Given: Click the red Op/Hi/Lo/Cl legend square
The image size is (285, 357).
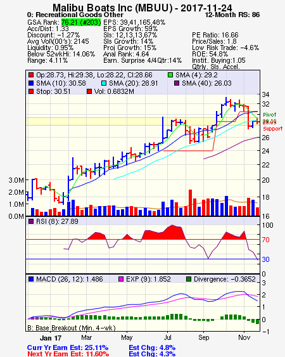Looking at the screenshot, I should [31, 75].
